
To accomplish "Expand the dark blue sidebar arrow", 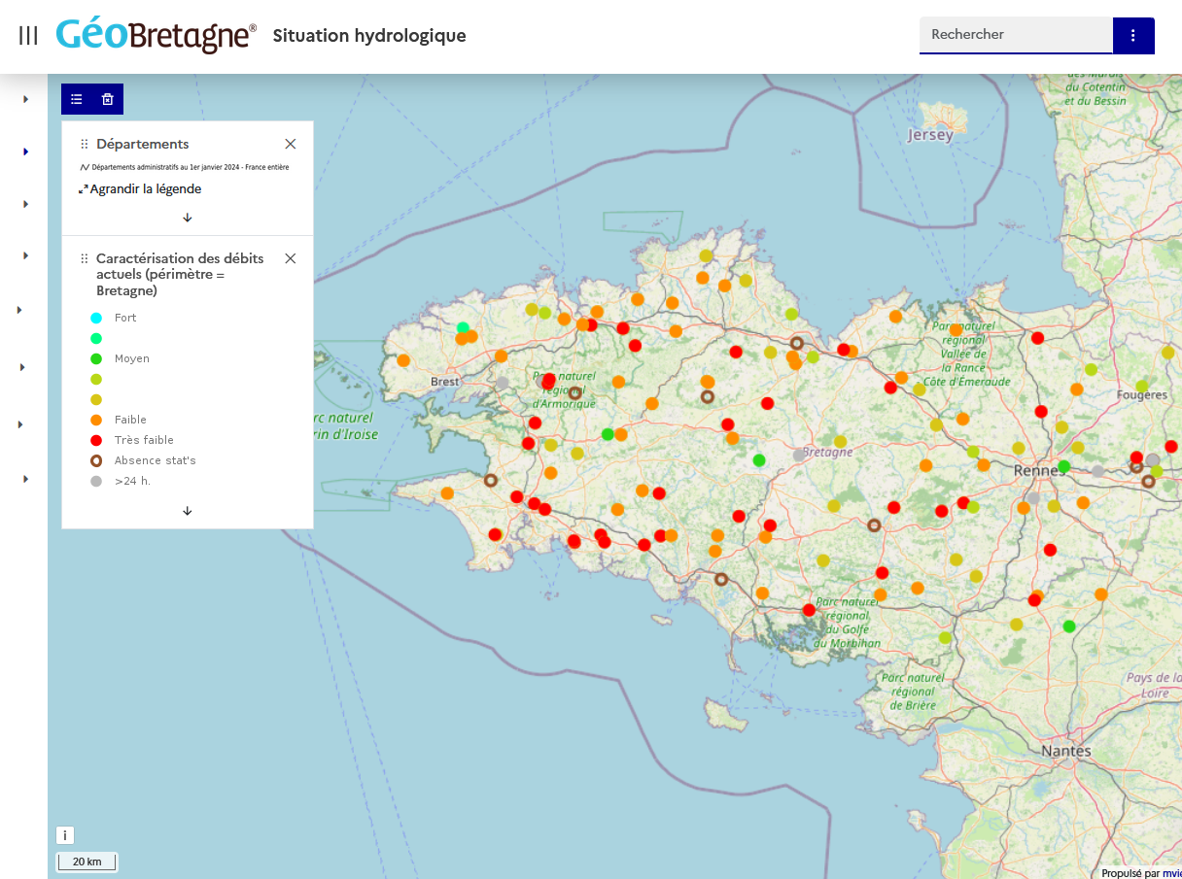I will [x=26, y=152].
